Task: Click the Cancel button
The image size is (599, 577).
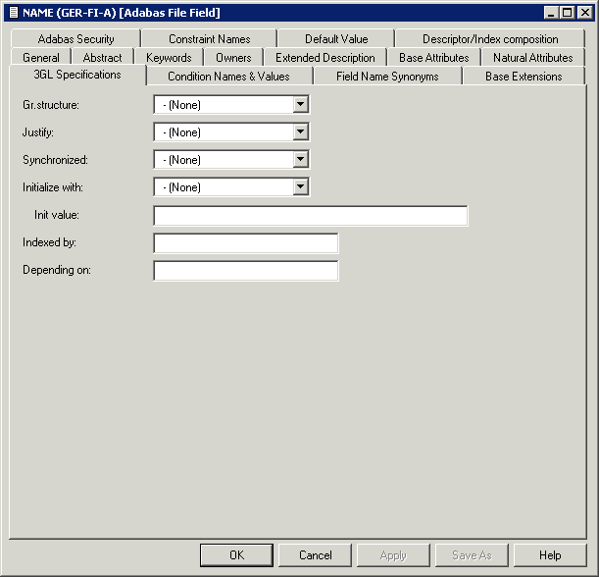Action: [315, 555]
